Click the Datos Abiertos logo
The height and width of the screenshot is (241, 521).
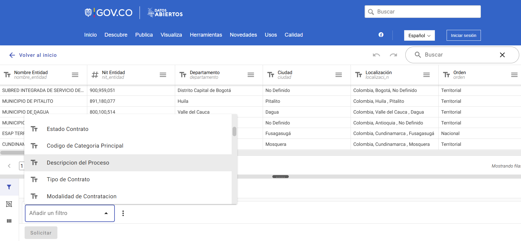coord(165,13)
